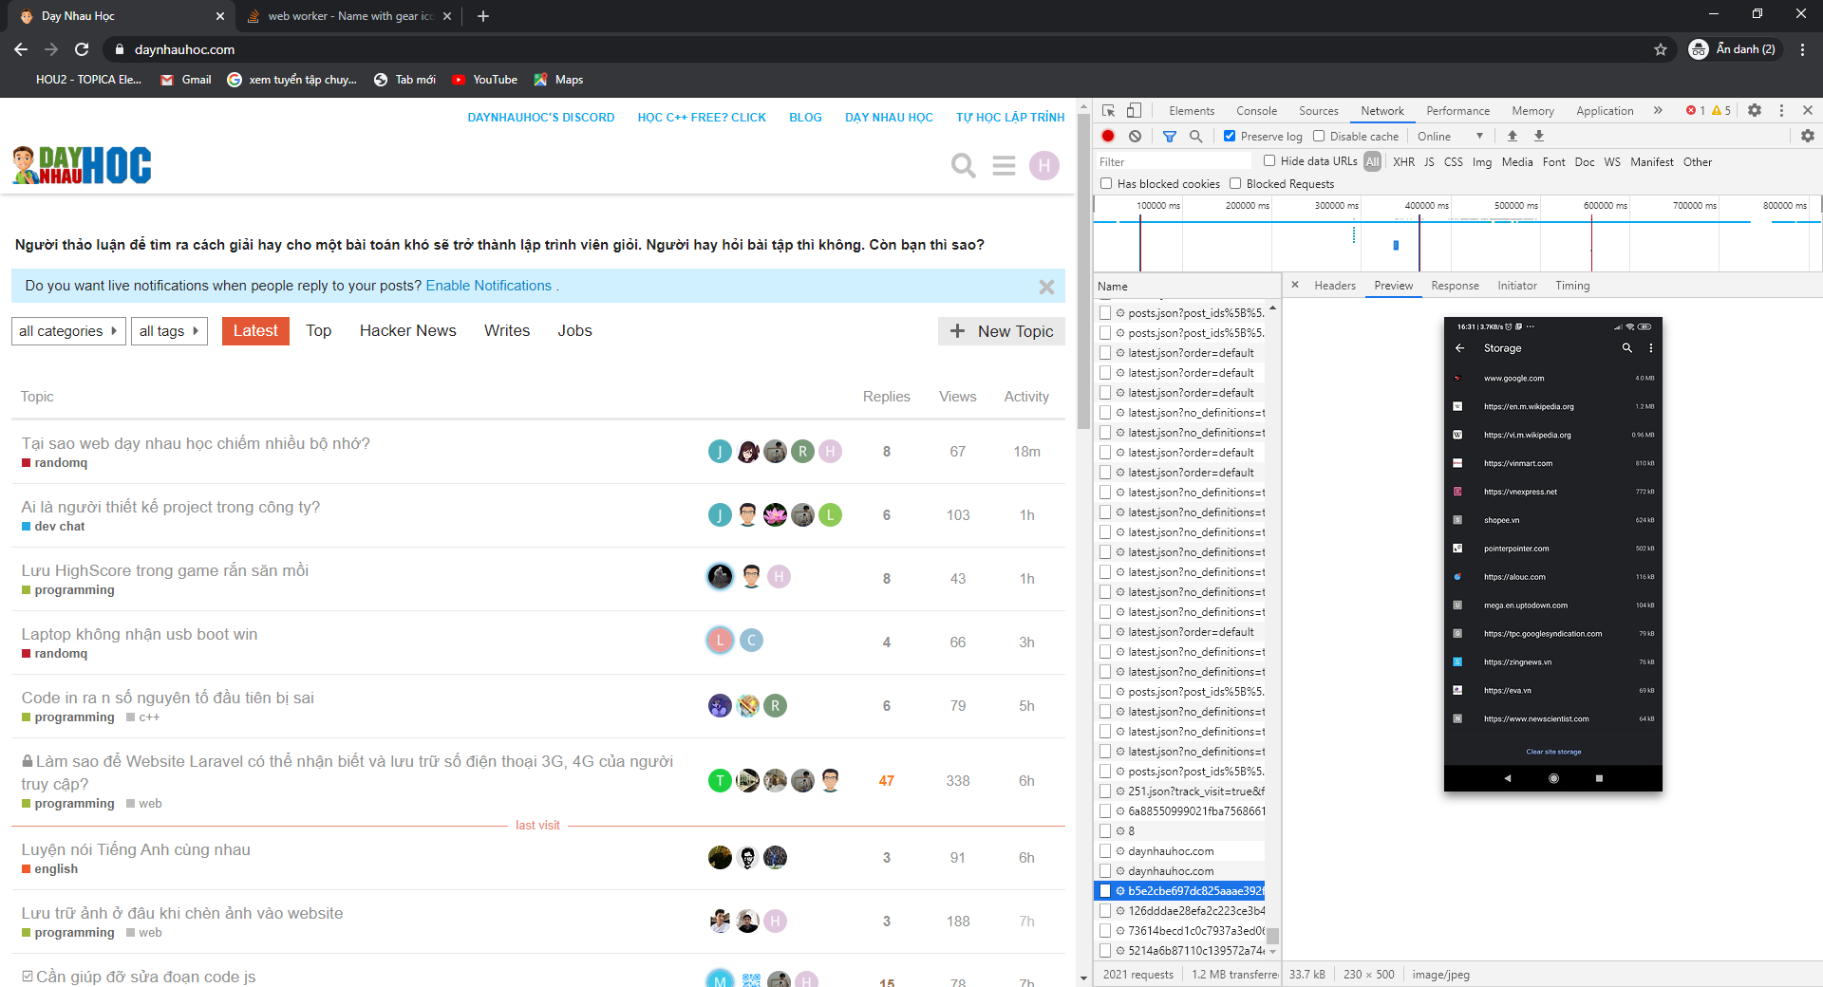Screen dimensions: 1823x987
Task: Open DAYNHAUHOC'S DISCORD link
Action: [541, 118]
